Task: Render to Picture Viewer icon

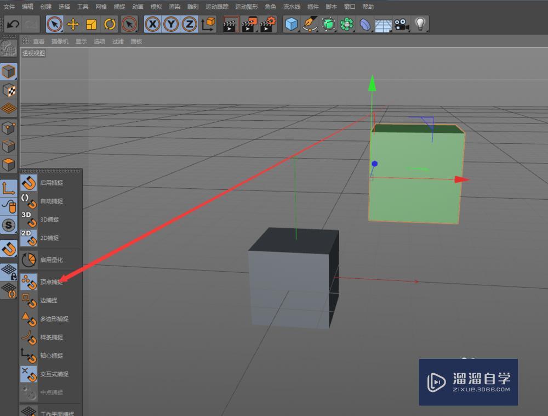Action: coord(249,24)
